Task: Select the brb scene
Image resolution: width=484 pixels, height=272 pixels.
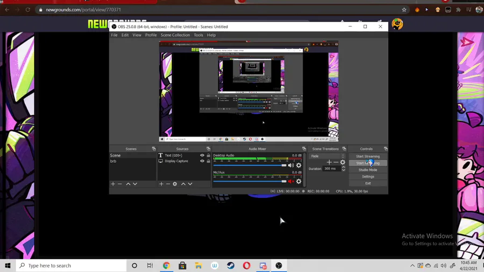Action: click(x=133, y=161)
